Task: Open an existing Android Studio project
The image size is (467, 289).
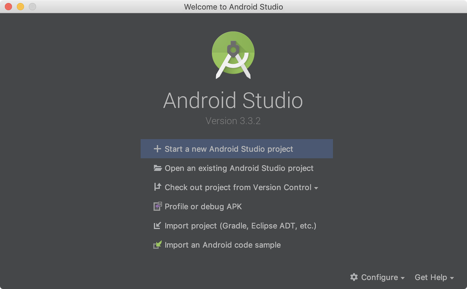Action: pos(239,168)
